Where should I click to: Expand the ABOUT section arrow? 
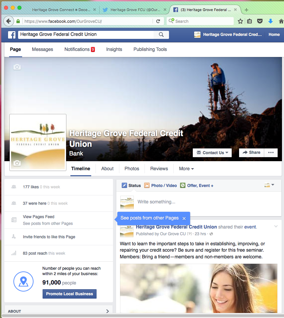pos(107,311)
